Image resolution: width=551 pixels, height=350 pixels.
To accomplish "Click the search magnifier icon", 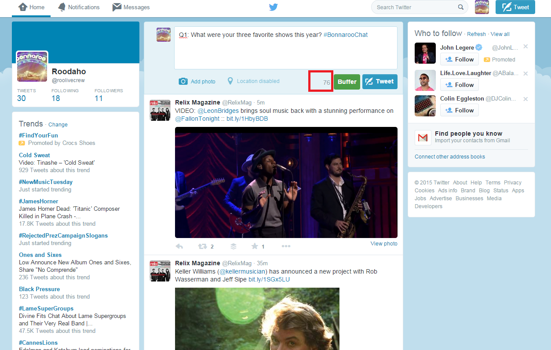I will (x=461, y=7).
